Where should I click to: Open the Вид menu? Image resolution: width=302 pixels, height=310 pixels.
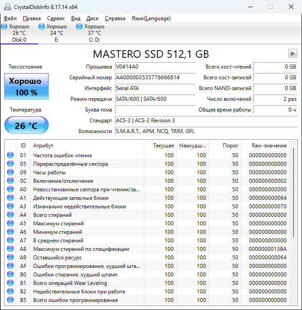76,18
